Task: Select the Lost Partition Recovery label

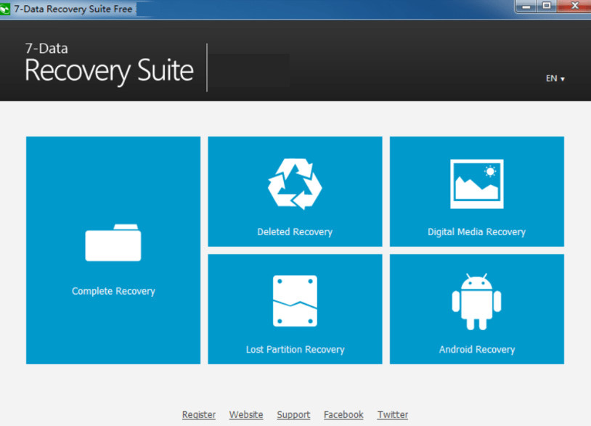Action: (x=295, y=350)
